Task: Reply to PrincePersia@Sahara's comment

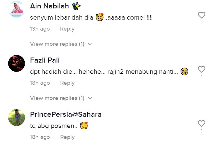Action: (67, 137)
